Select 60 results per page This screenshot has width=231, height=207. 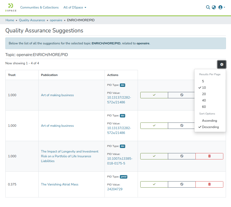point(204,107)
